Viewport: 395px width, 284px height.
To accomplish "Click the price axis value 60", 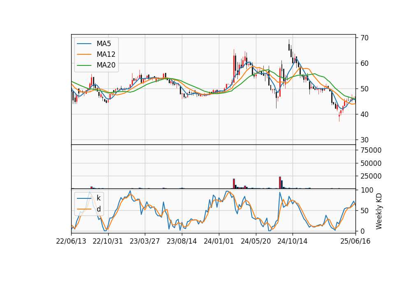I will [x=365, y=63].
